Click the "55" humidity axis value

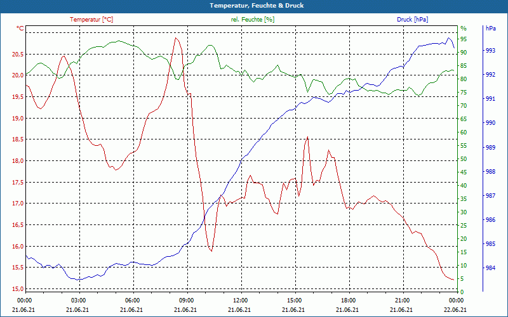point(464,146)
